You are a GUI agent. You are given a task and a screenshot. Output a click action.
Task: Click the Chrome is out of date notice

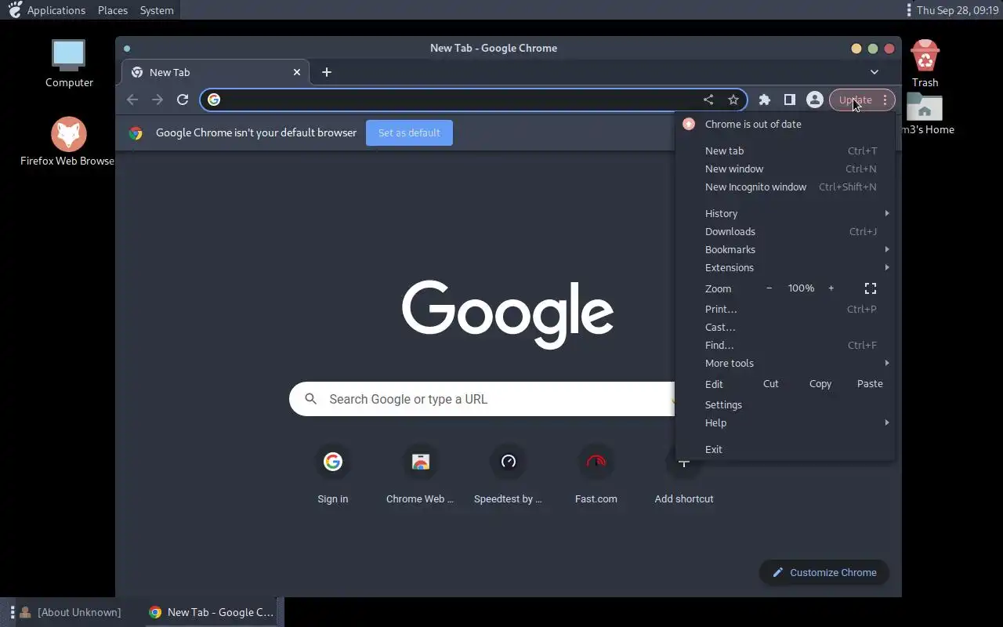(784, 124)
